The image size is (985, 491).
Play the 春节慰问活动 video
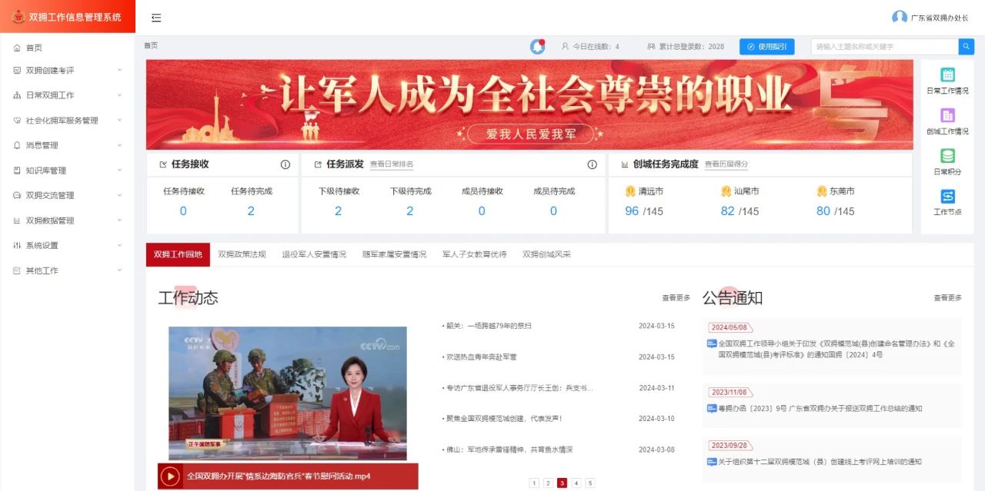pyautogui.click(x=170, y=476)
